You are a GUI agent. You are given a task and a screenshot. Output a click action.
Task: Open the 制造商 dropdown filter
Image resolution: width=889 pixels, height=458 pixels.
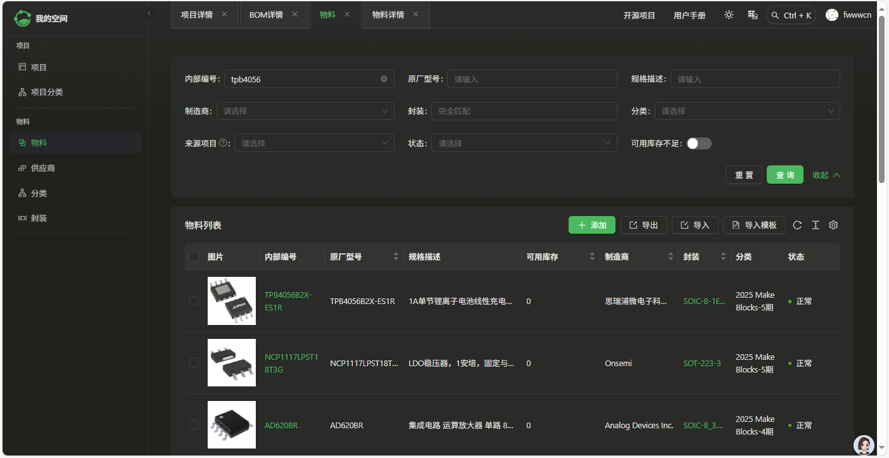coord(305,111)
